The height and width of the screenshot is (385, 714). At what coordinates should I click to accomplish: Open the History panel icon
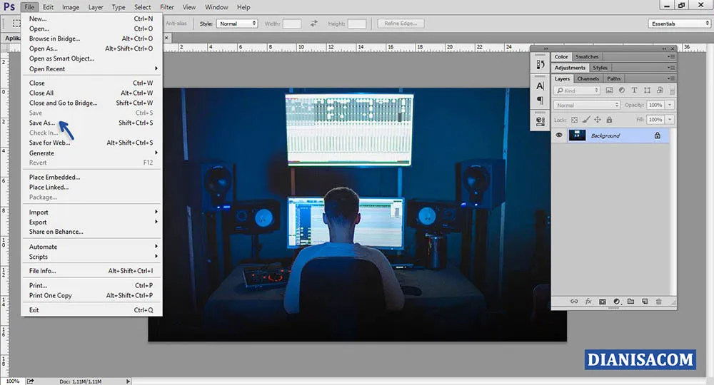click(540, 64)
